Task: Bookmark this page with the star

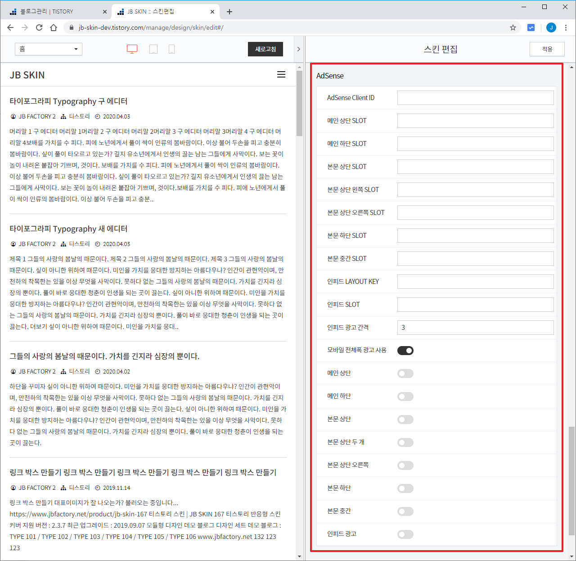Action: 513,27
